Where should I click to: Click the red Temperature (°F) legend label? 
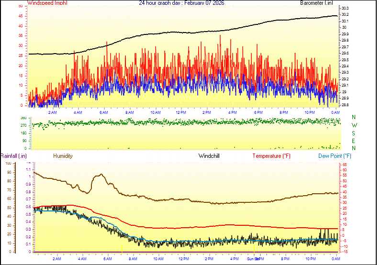click(271, 156)
